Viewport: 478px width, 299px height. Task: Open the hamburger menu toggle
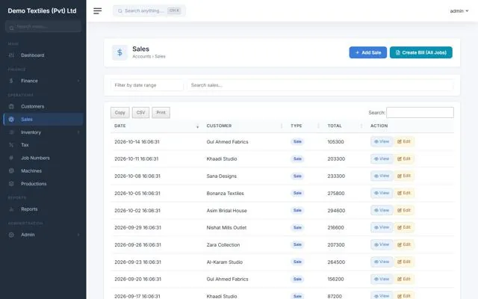pos(98,11)
